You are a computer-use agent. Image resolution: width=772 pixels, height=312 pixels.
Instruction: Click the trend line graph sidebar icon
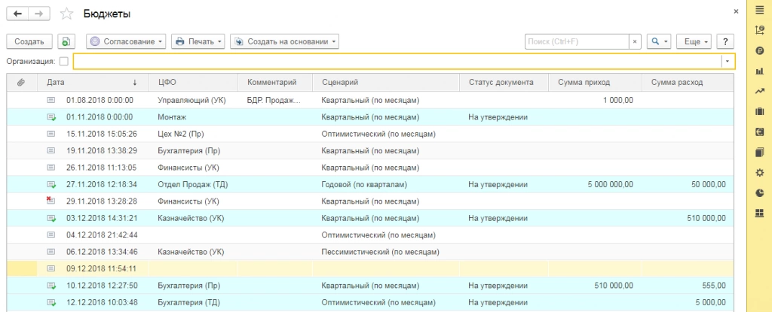[x=759, y=92]
